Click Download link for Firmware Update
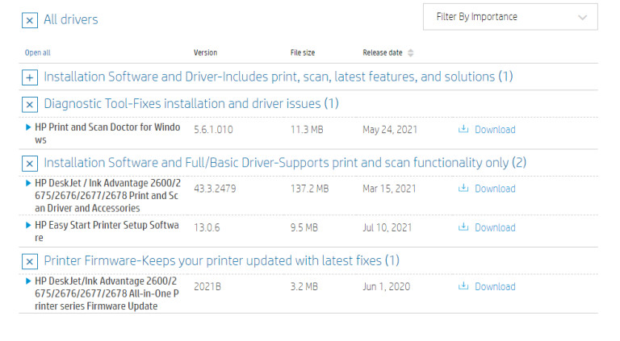Image resolution: width=620 pixels, height=341 pixels. tap(494, 286)
